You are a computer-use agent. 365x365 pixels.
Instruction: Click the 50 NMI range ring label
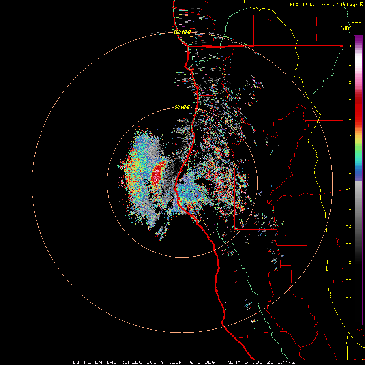(x=182, y=107)
